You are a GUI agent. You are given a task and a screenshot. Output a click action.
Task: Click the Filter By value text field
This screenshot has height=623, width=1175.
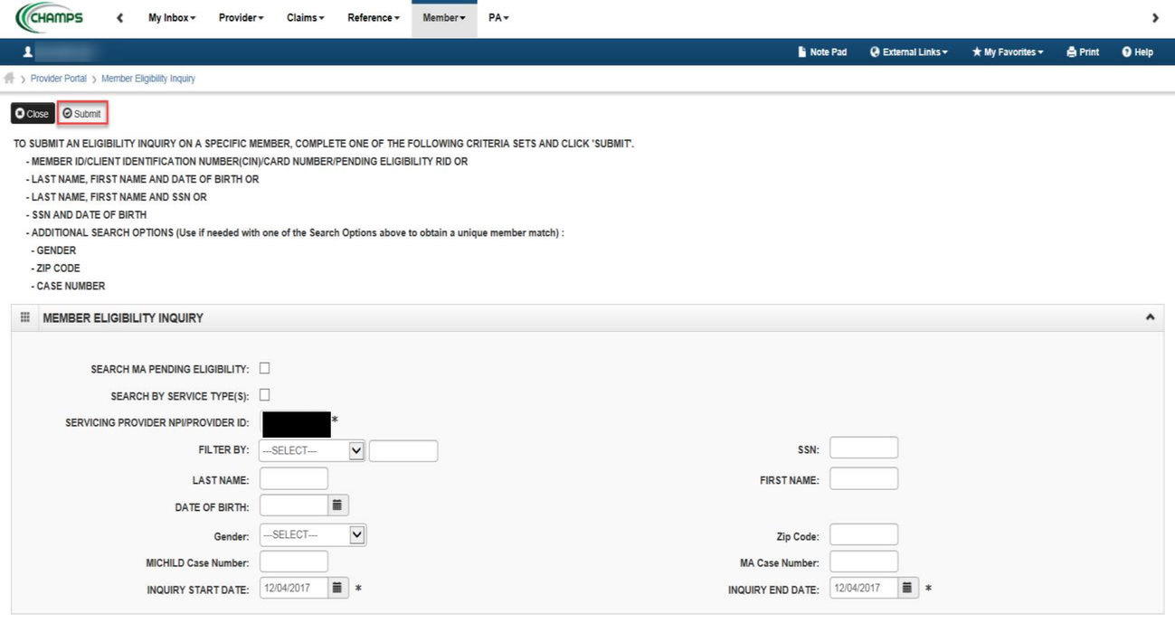403,450
